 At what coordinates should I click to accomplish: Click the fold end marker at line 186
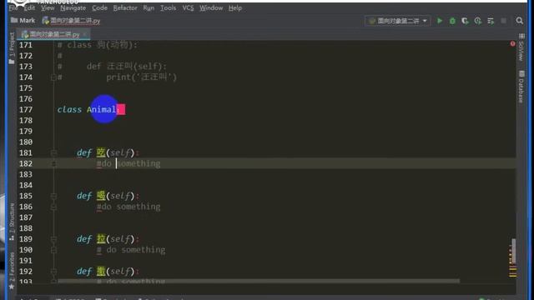tap(53, 207)
